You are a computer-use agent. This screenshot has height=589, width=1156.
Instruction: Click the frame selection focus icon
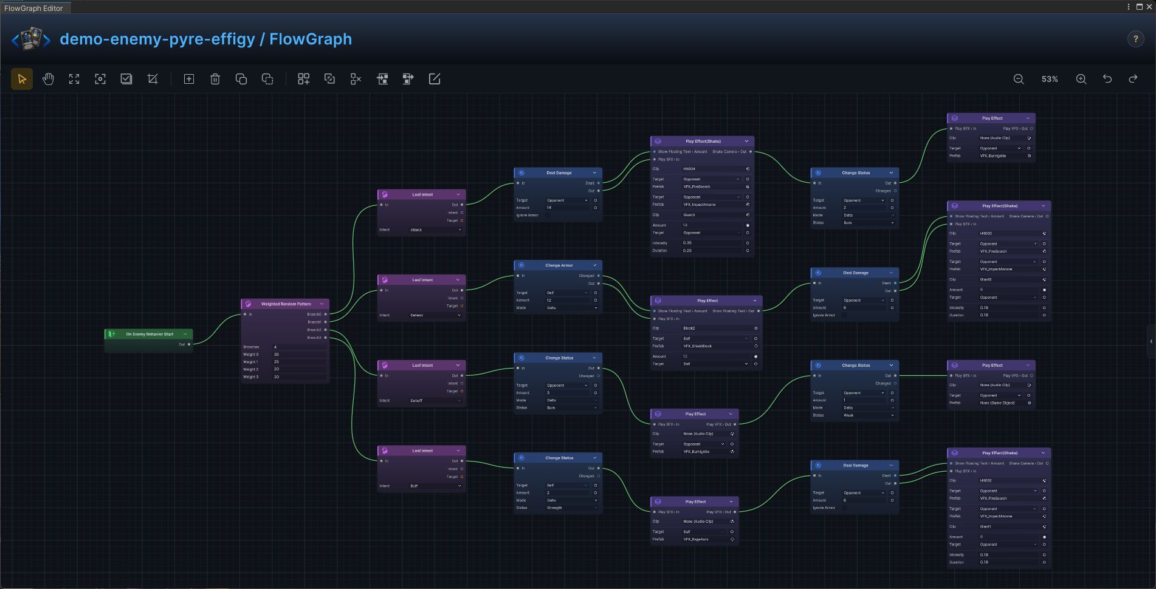(100, 79)
